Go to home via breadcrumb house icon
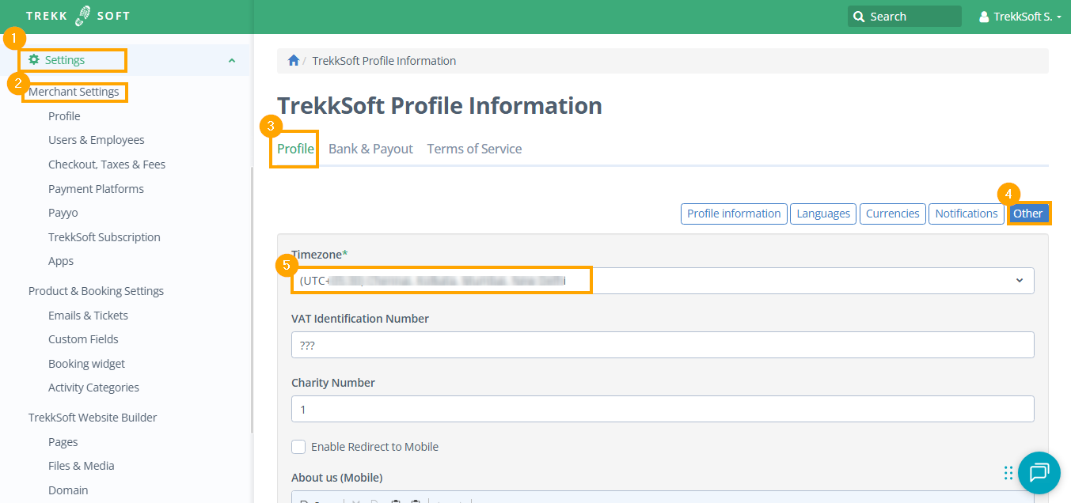Viewport: 1071px width, 503px height. [x=293, y=60]
